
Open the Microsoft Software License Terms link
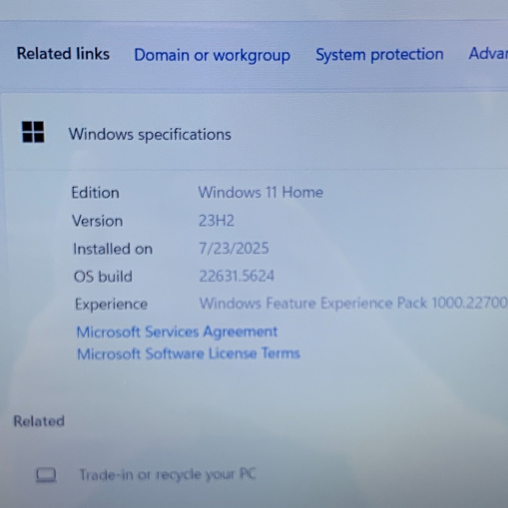tap(188, 354)
